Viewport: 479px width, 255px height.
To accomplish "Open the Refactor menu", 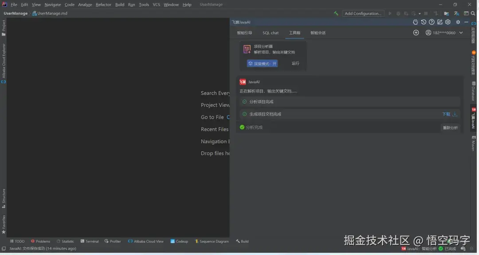I will 103,4.
